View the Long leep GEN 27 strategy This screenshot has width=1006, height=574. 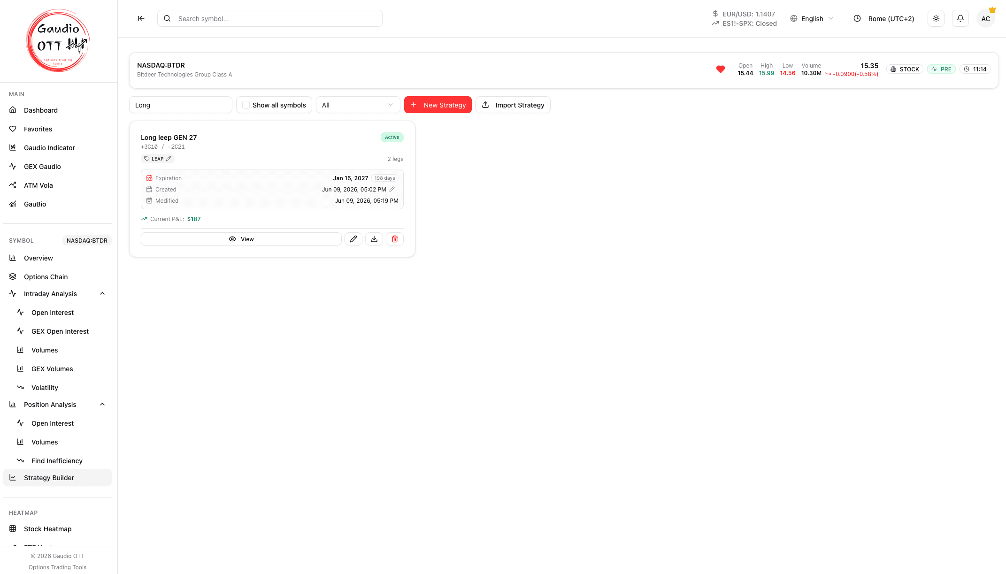click(241, 239)
